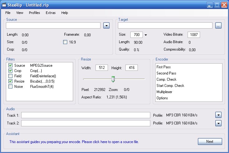Expand the Track 1 audio profile dropdown
Screen dimensions: 229x153
218,115
